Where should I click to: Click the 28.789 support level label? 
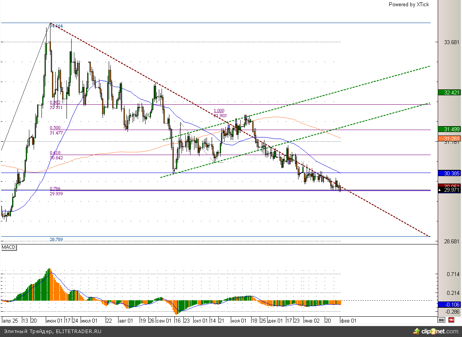56,239
